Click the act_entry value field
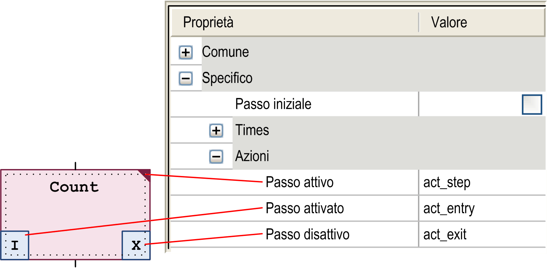This screenshot has height=268, width=547. (449, 208)
